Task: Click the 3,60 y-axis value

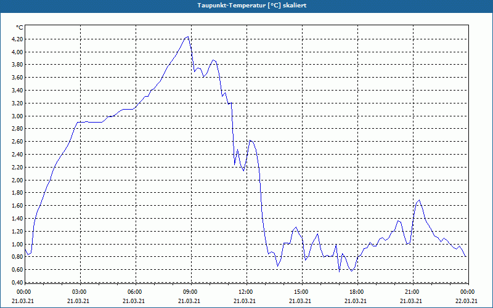Action: coord(17,78)
